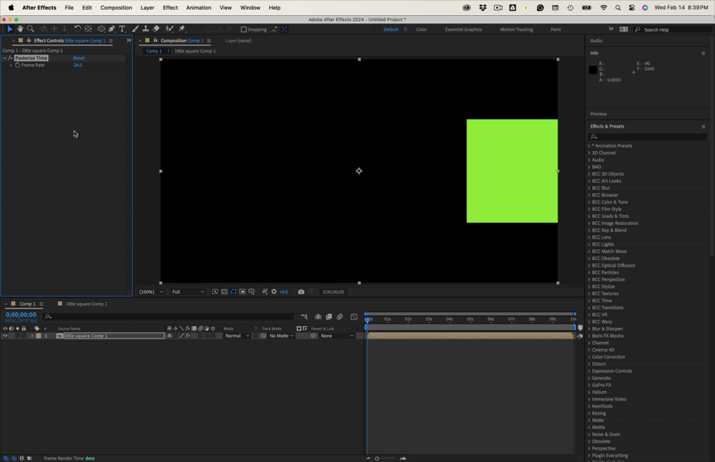
Task: Toggle shy switch on little square layer
Action: 169,336
